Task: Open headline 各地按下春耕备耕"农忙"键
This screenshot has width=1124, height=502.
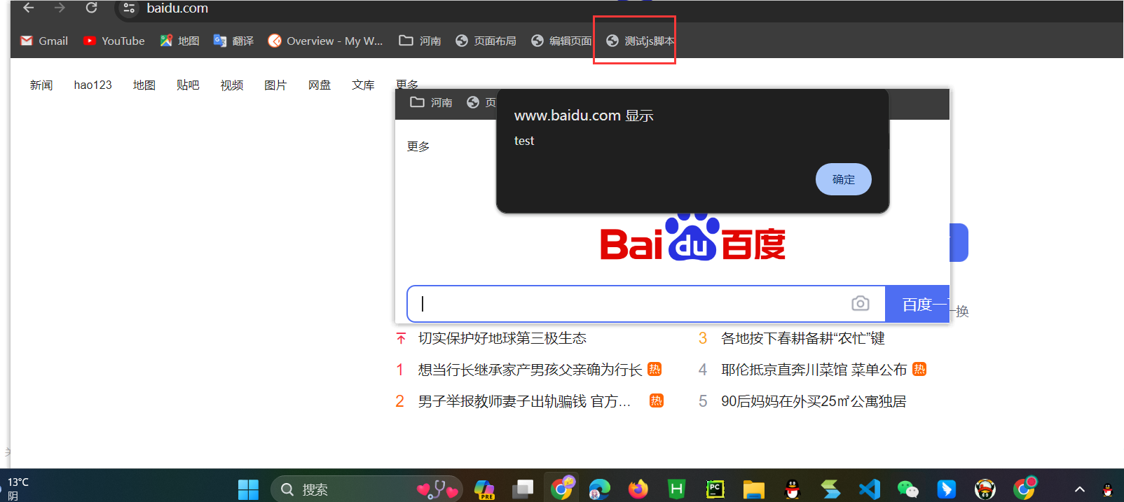Action: 803,338
